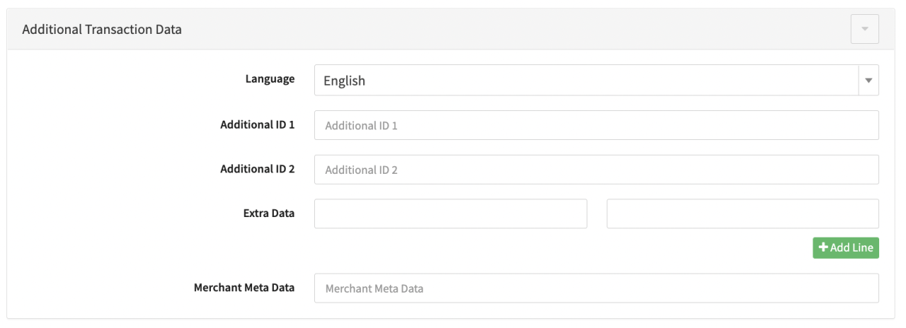Focus the Additional ID 2 field
Screen dimensions: 906x328
pos(596,170)
